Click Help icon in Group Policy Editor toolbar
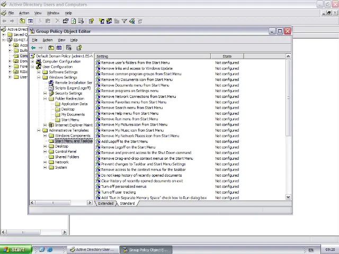This screenshot has height=254, width=339. click(x=79, y=48)
